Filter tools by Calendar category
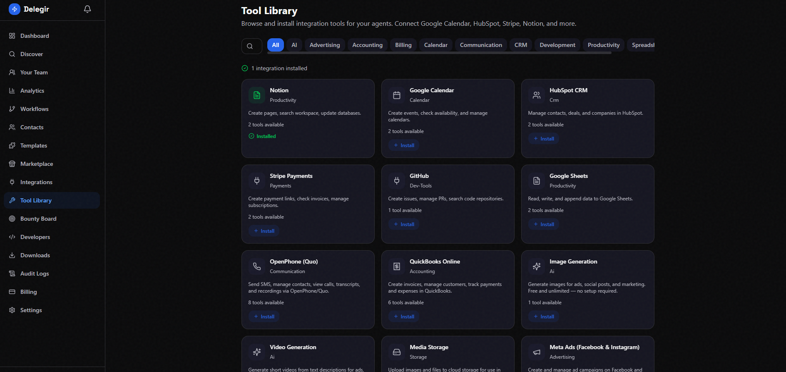Screen dimensions: 786x372 436,45
